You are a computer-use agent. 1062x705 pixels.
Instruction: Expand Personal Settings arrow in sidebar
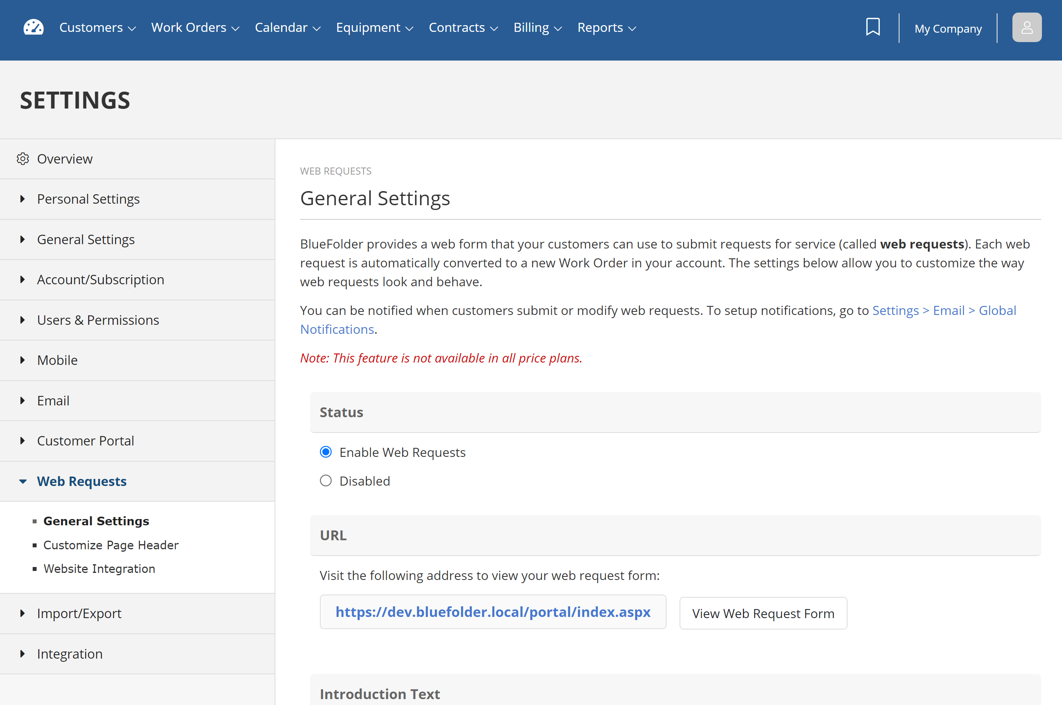pyautogui.click(x=22, y=199)
